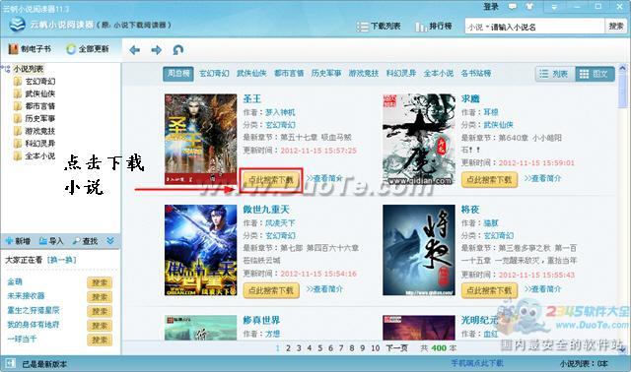
Task: Open the skin shirt icon in title bar
Action: tap(529, 7)
